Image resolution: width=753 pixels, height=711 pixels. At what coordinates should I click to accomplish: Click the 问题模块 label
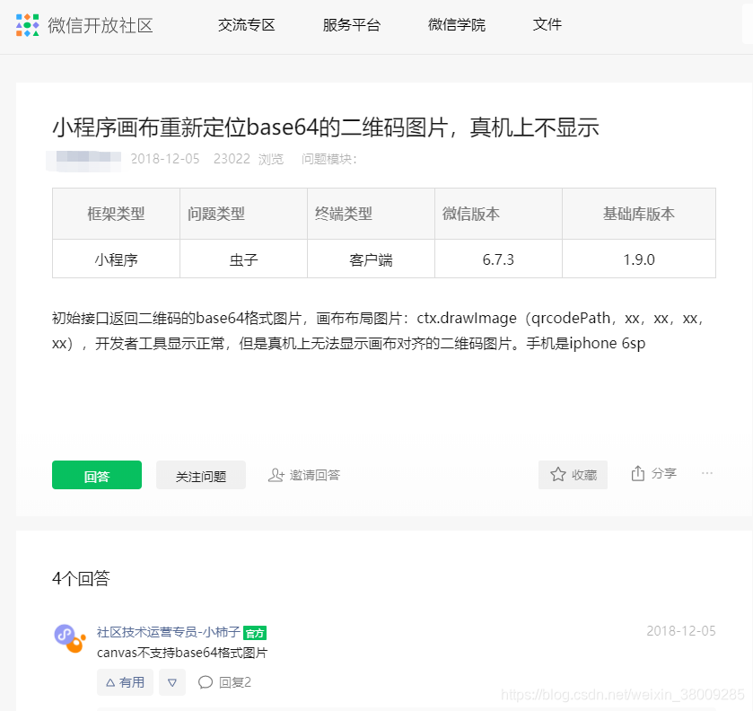(x=329, y=159)
